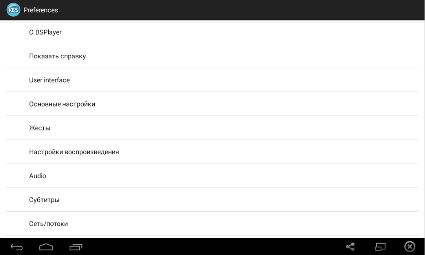
Task: Tap the BSPlayer app logo icon
Action: [13, 10]
